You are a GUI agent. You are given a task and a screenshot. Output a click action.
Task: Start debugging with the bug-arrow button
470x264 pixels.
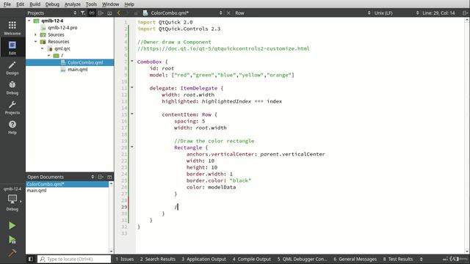12,240
